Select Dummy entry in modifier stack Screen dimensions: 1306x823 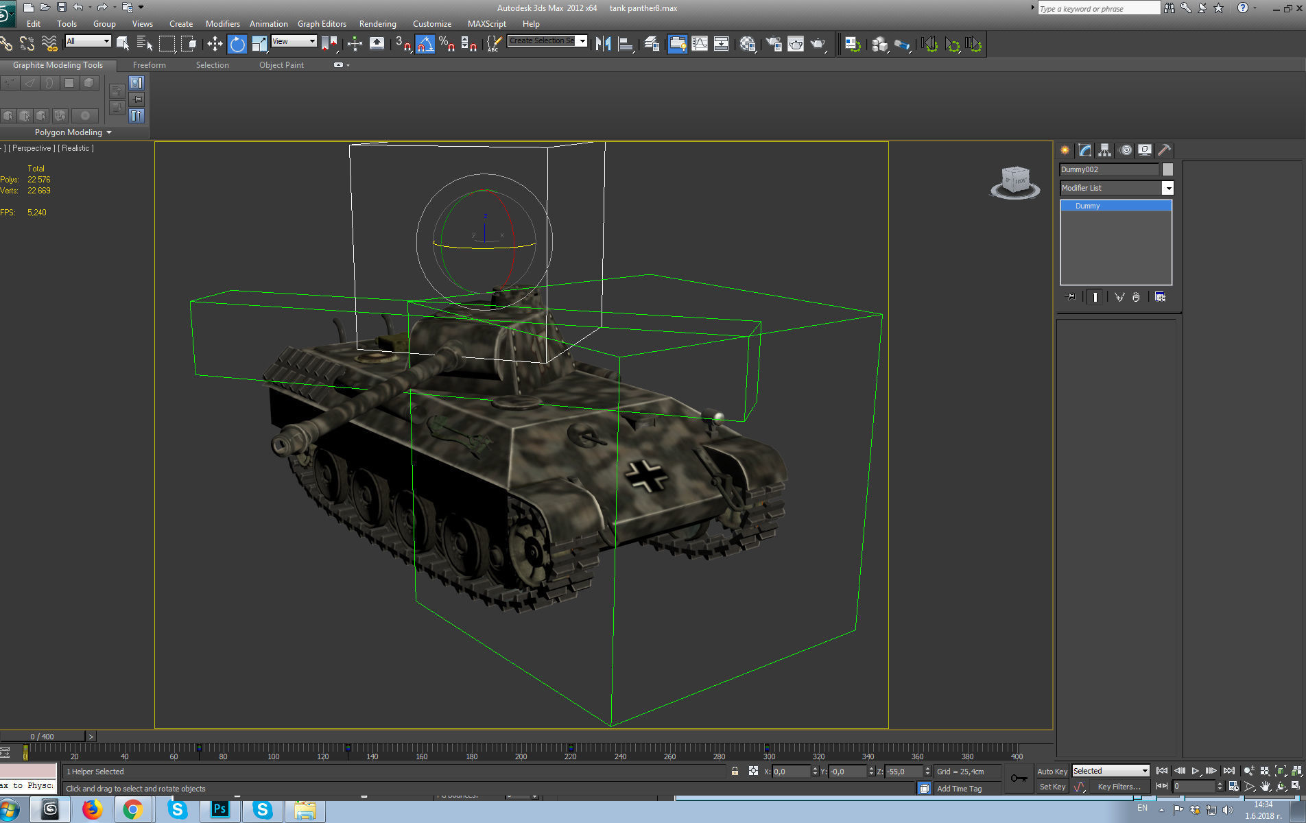(1116, 206)
